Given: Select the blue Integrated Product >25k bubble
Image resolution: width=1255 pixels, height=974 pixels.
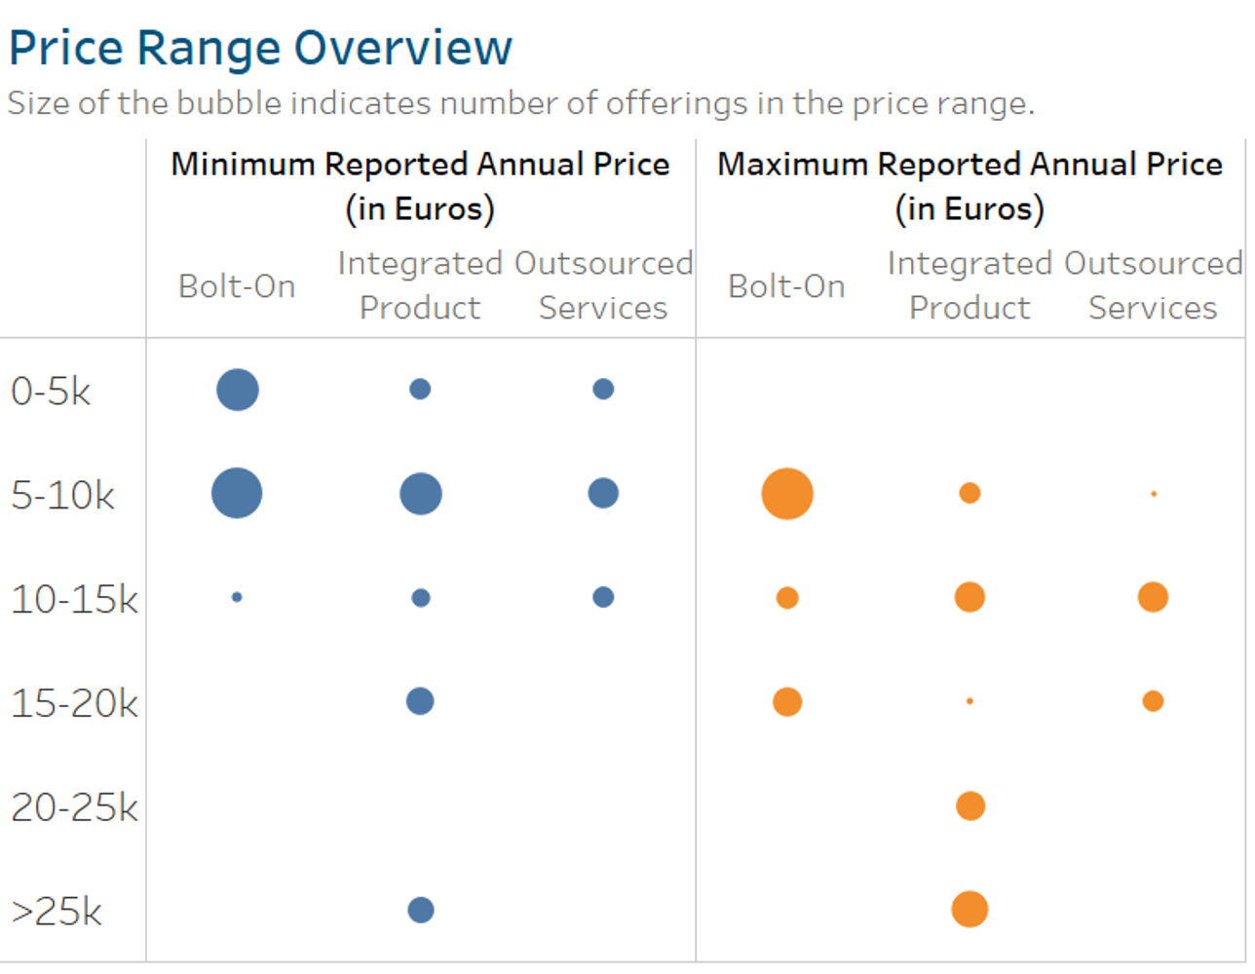Looking at the screenshot, I should point(421,910).
